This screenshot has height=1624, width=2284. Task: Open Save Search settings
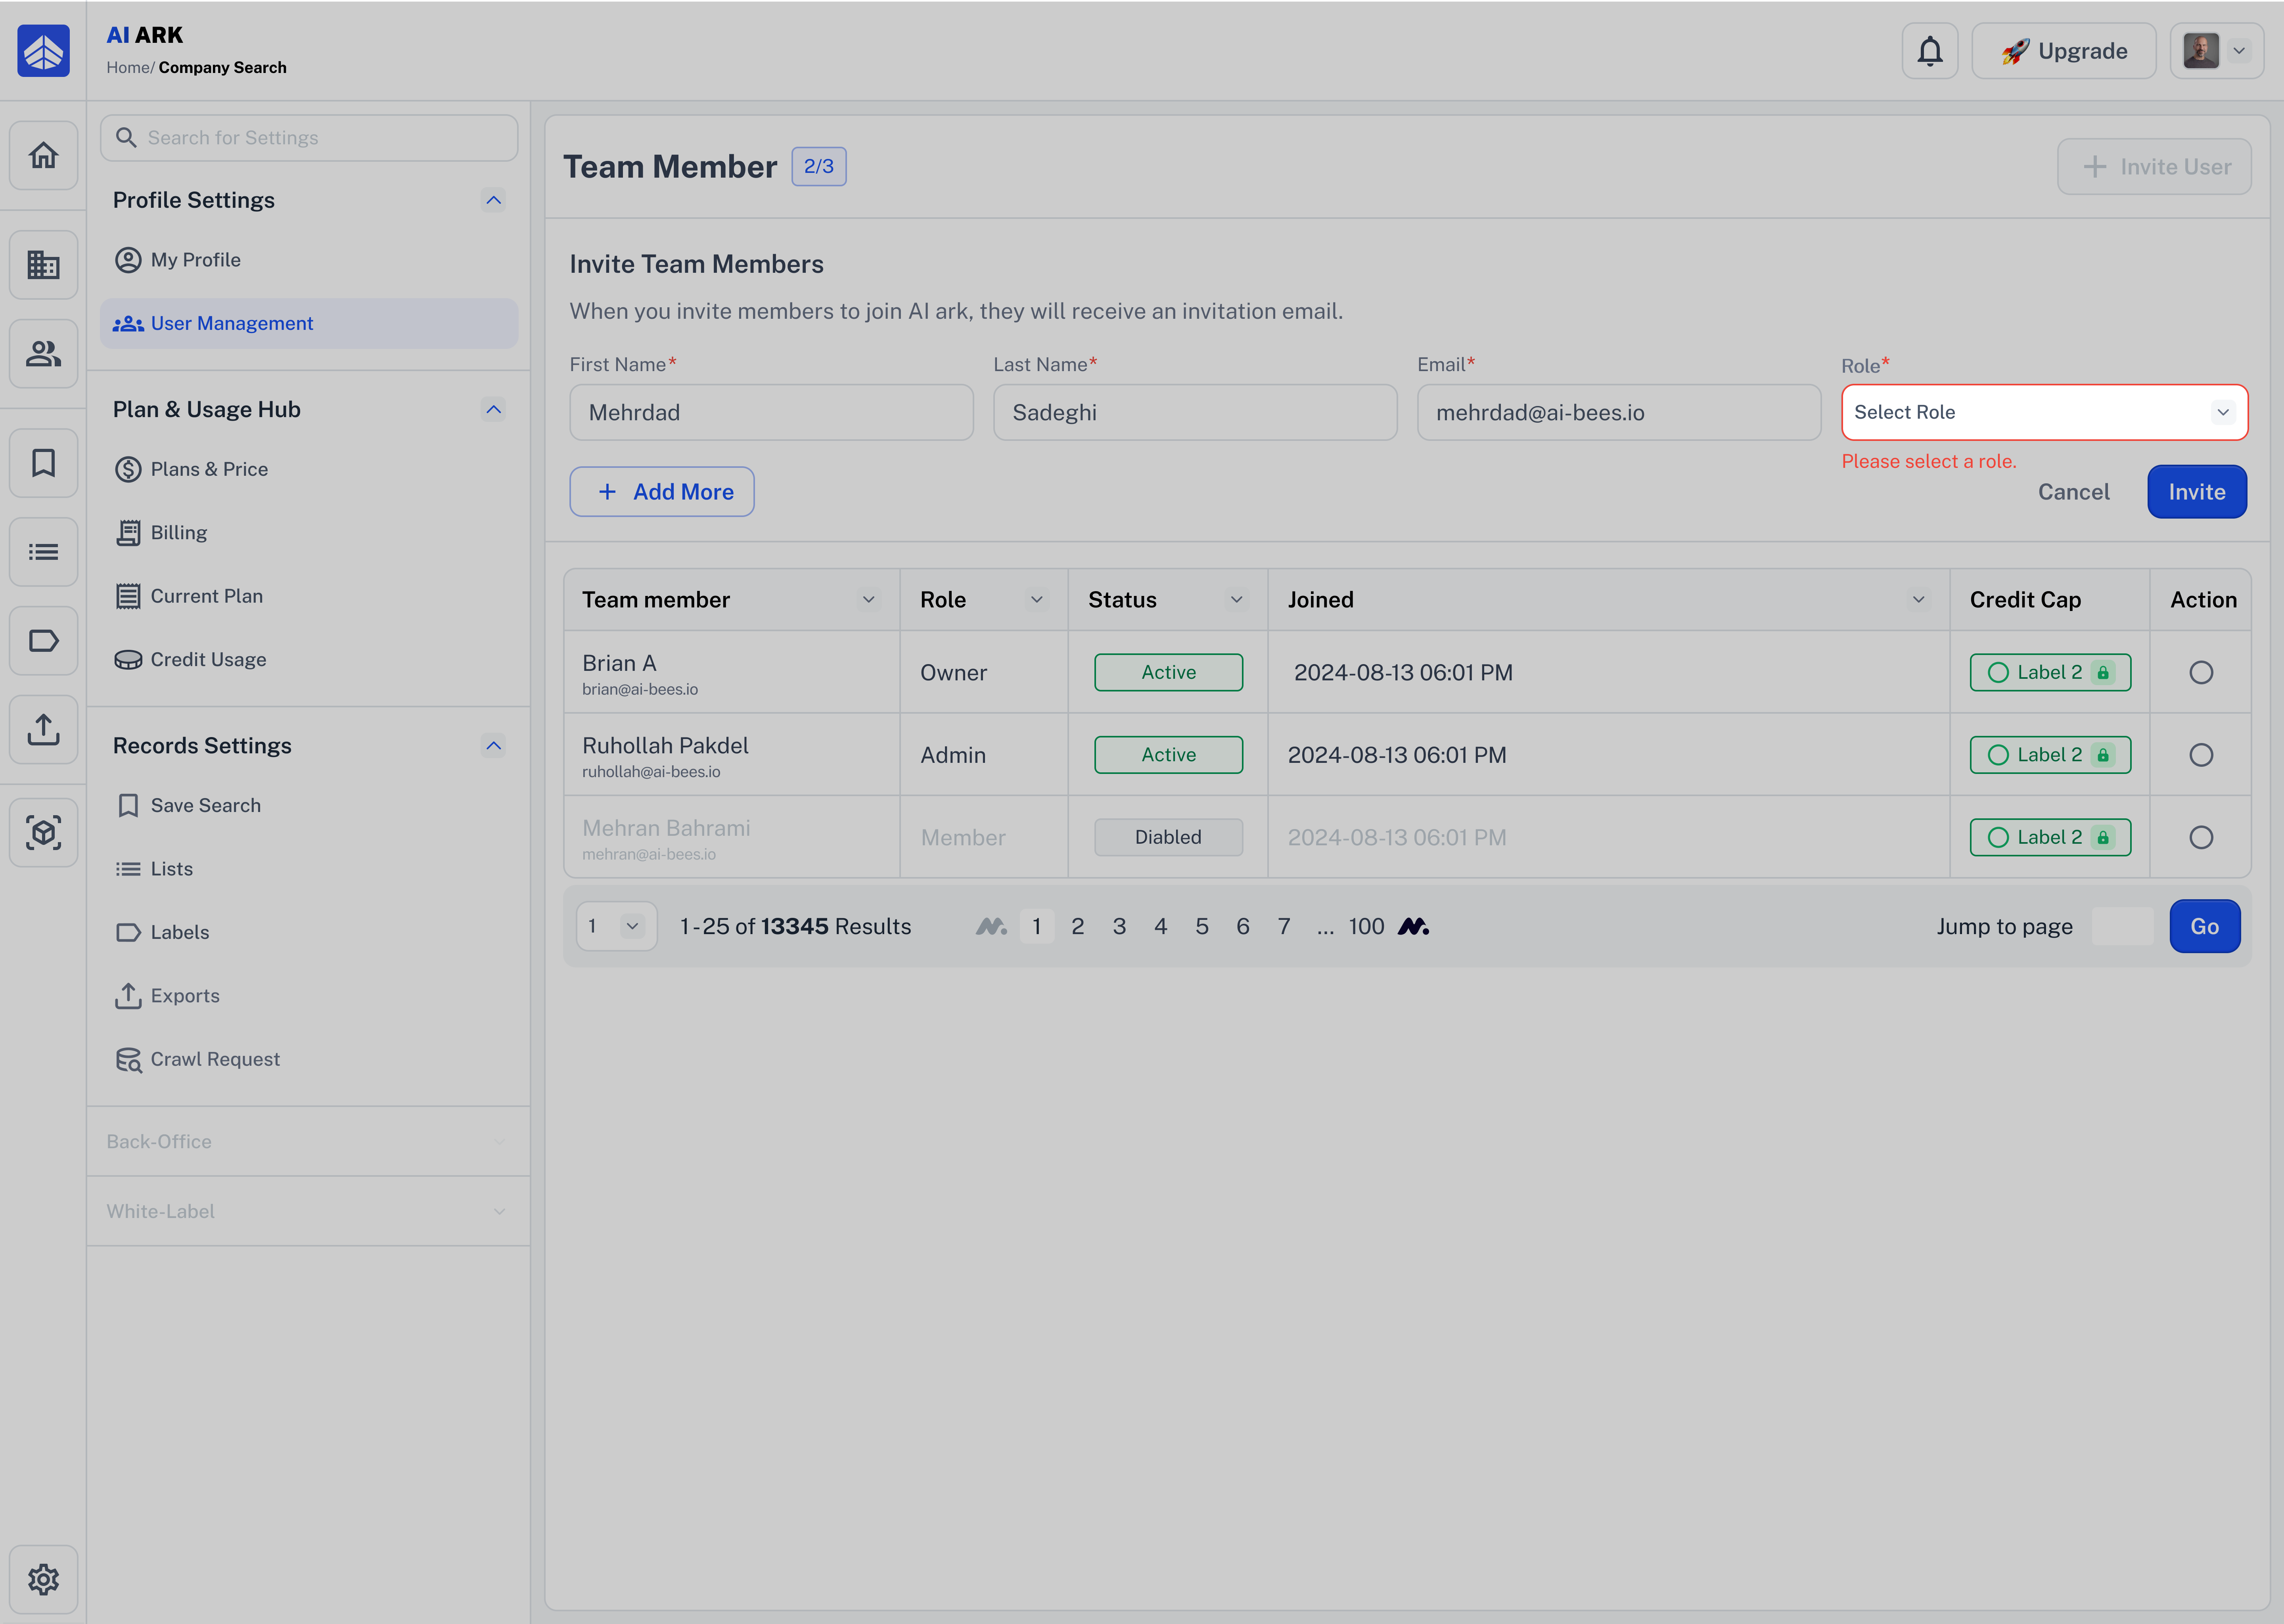[309, 806]
